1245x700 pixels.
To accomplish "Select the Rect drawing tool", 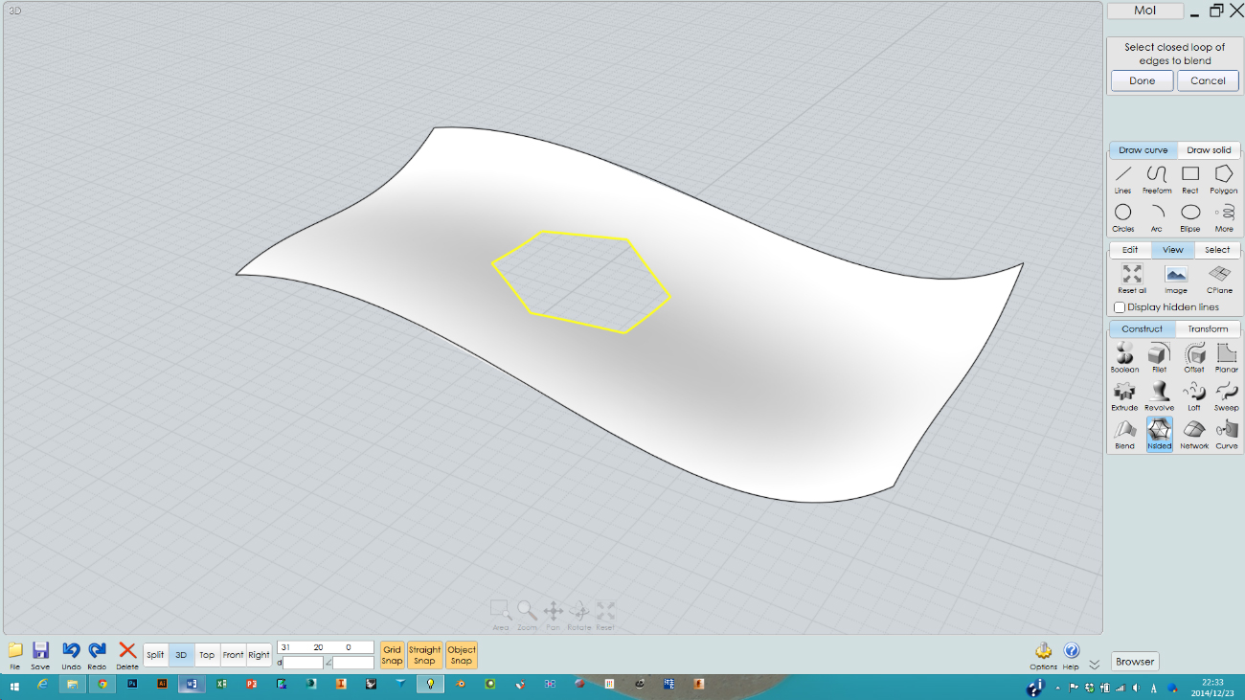I will point(1190,178).
